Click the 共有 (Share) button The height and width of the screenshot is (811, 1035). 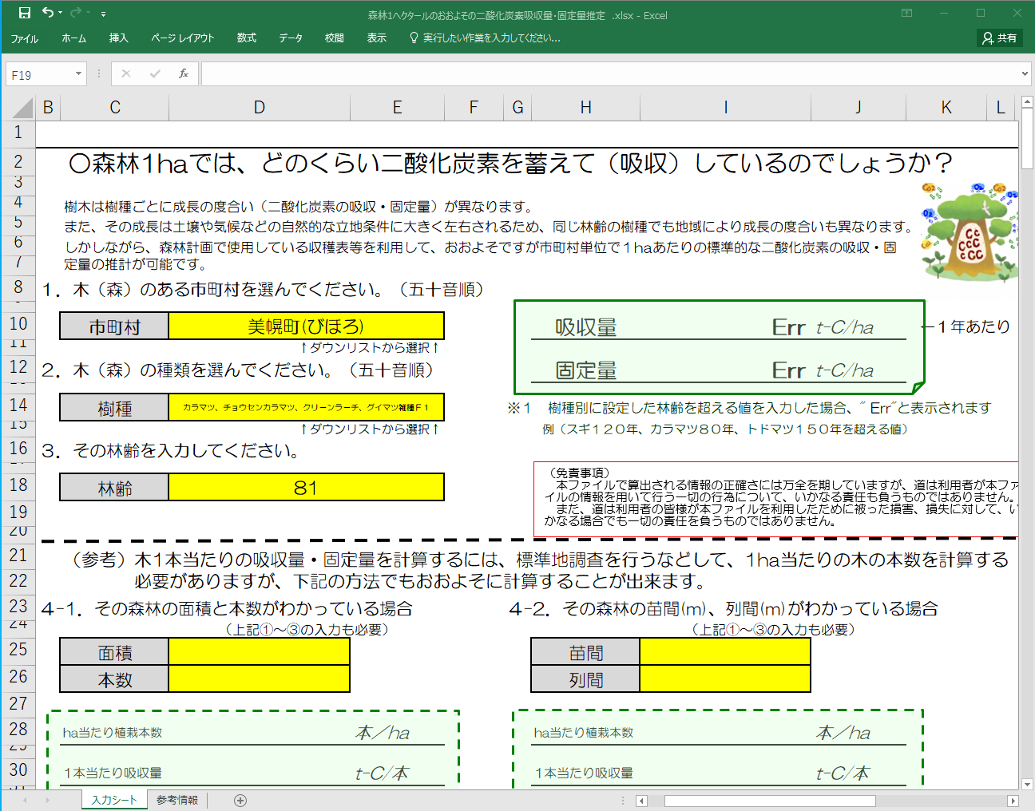[x=999, y=38]
